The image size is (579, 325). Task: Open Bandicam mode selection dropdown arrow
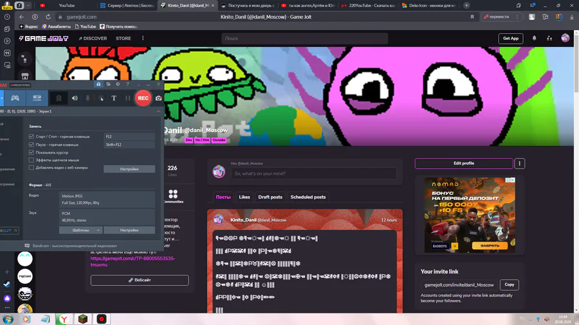(2, 98)
